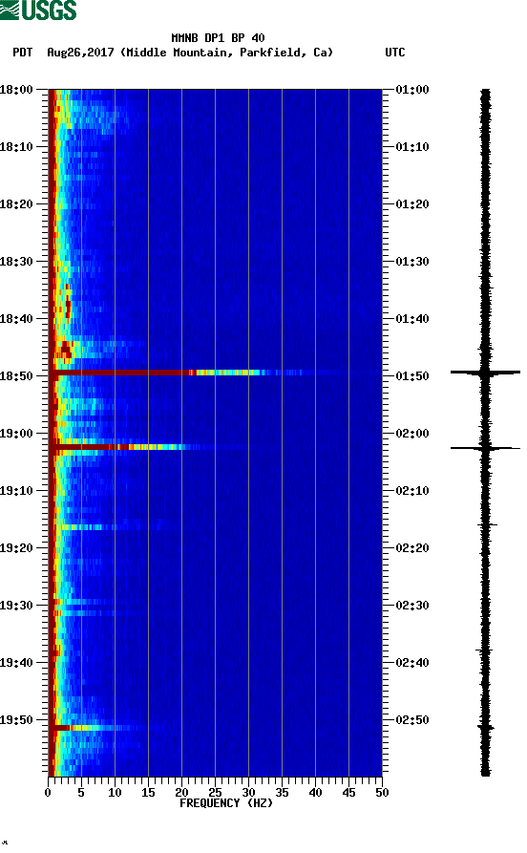Click the 'FREQUENCY (HZ)' axis title

[x=226, y=803]
